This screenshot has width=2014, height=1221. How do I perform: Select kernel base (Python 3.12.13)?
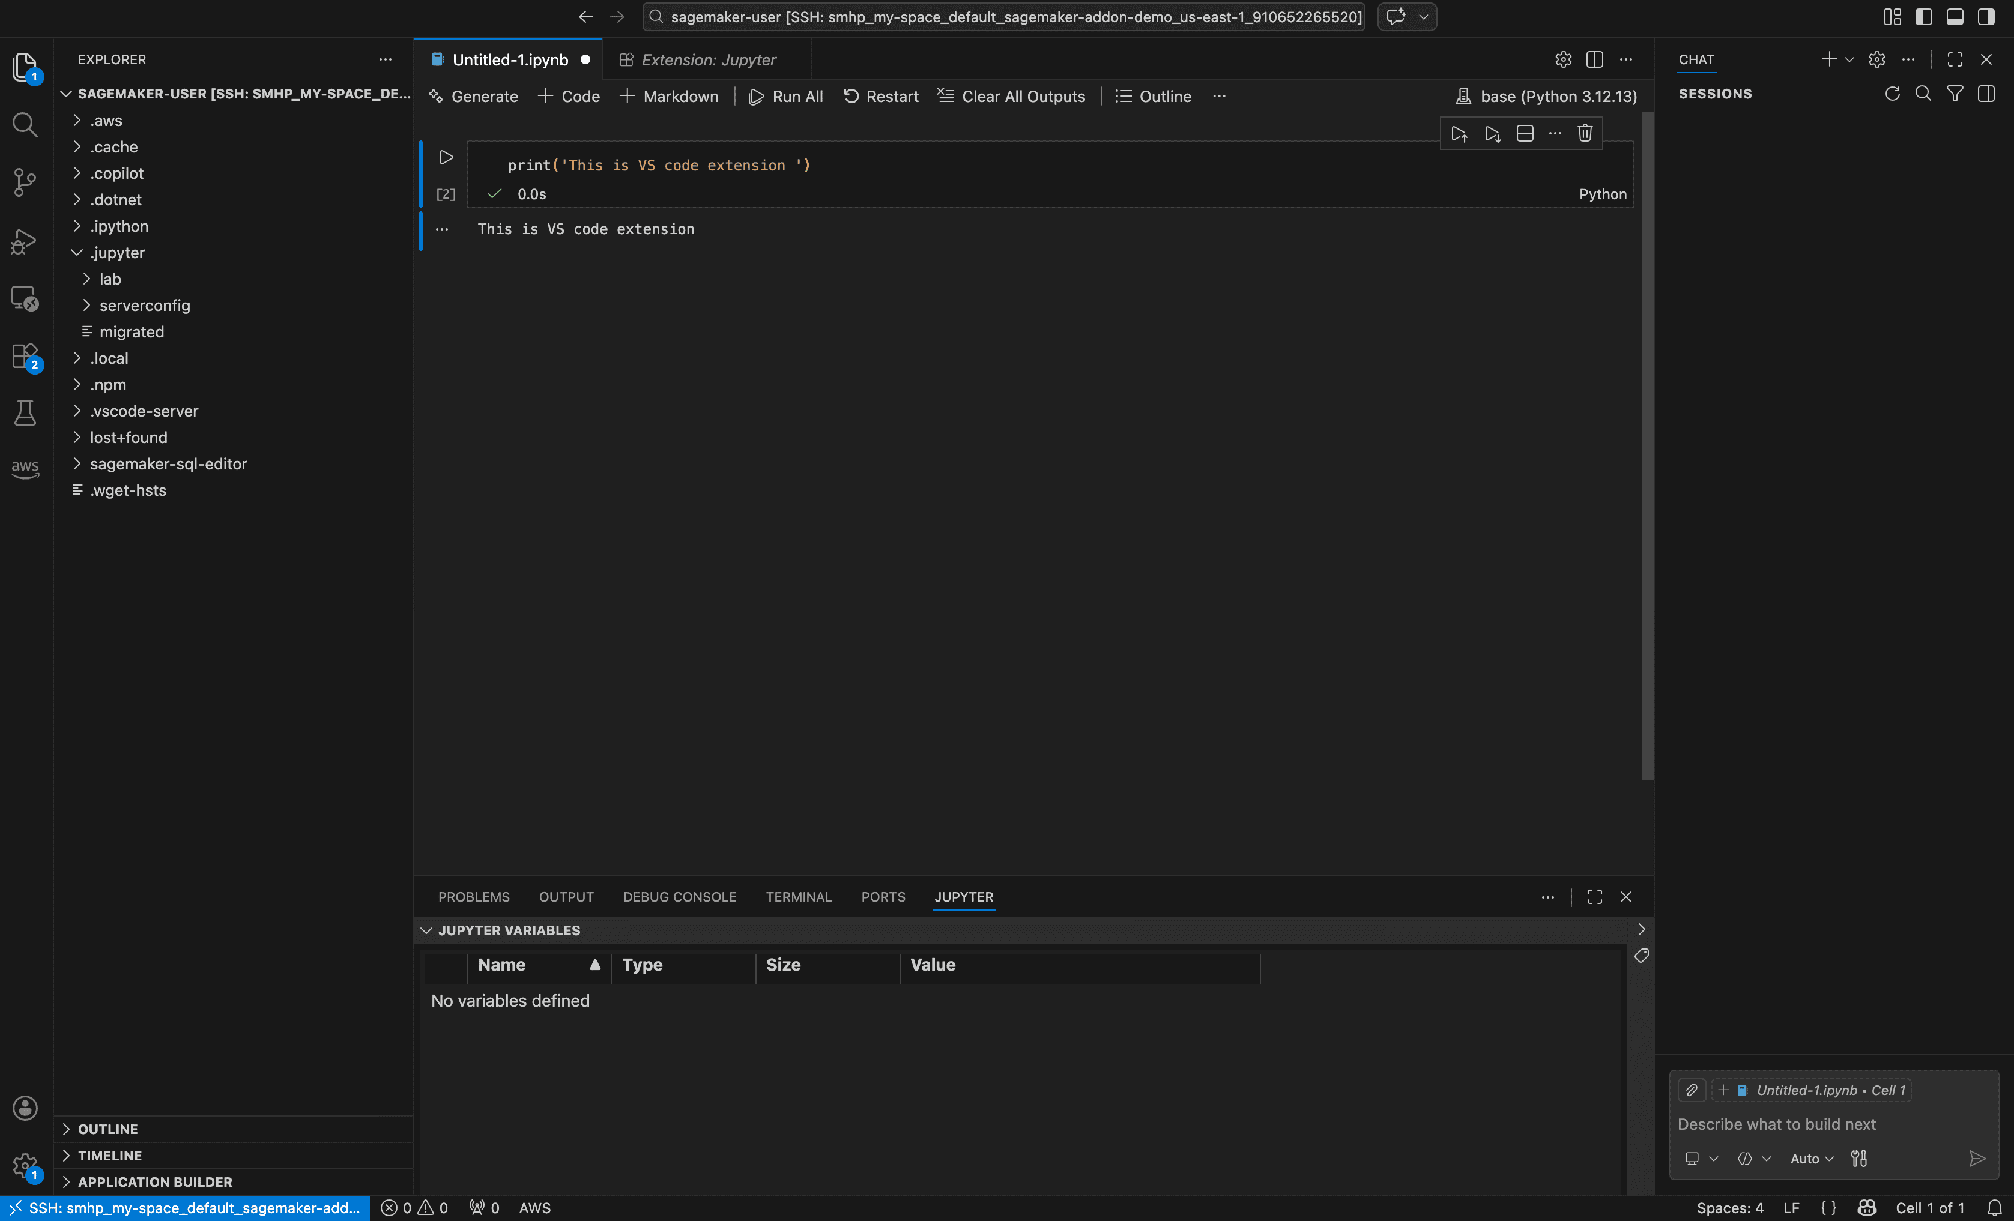coord(1546,97)
